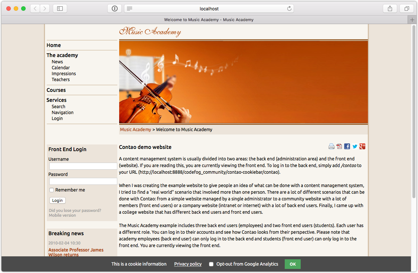Toggle Reader view icon in address bar
The image size is (418, 273).
[130, 9]
